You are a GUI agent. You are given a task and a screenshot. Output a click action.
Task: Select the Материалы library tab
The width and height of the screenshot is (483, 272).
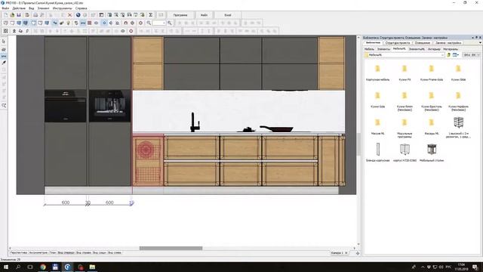[451, 49]
